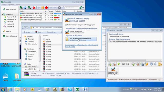Click Remove Image icon in DAEMON Tools
164x92 pixels.
[114, 64]
